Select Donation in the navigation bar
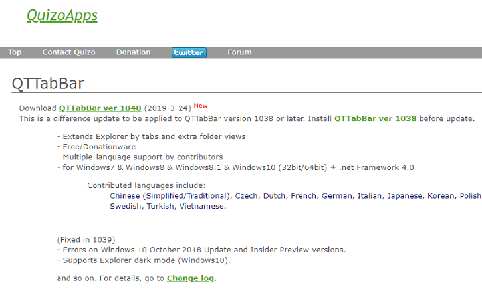 (133, 52)
